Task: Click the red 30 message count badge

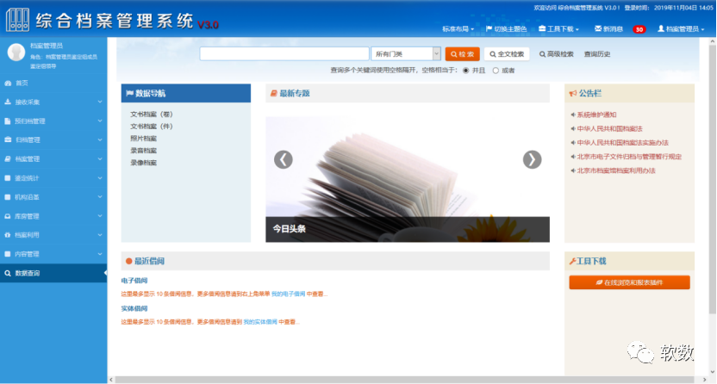Action: point(639,29)
